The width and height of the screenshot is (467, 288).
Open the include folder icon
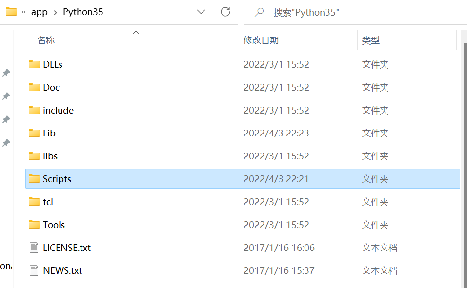point(34,110)
